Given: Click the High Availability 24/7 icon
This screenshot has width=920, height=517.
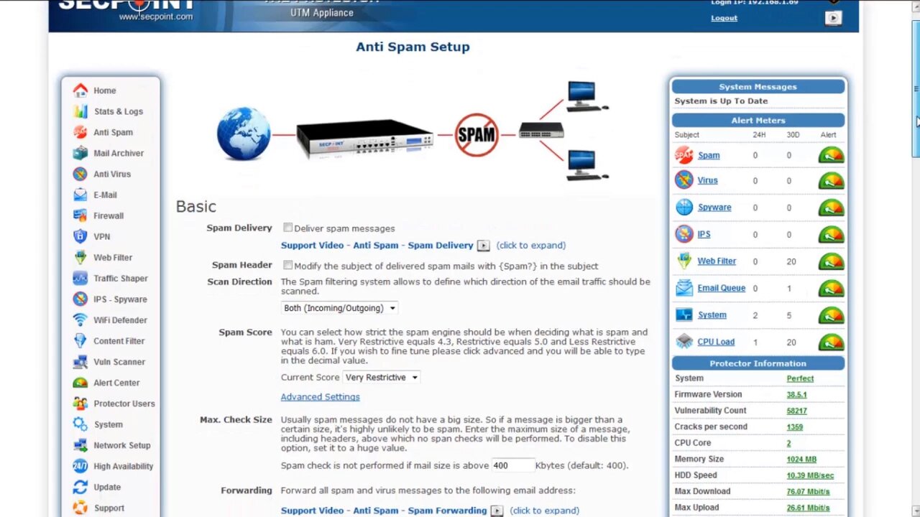Looking at the screenshot, I should (x=80, y=466).
